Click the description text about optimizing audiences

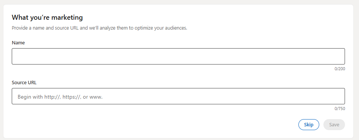(x=100, y=28)
